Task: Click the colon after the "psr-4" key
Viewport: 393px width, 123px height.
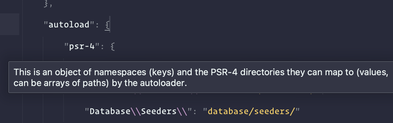Action: (x=103, y=47)
